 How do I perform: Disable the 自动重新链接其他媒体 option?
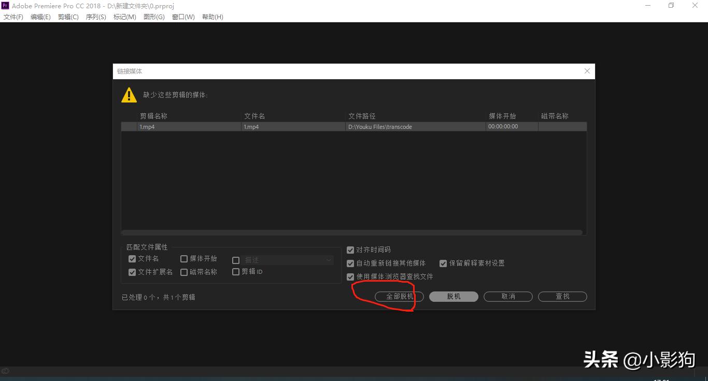coord(350,263)
